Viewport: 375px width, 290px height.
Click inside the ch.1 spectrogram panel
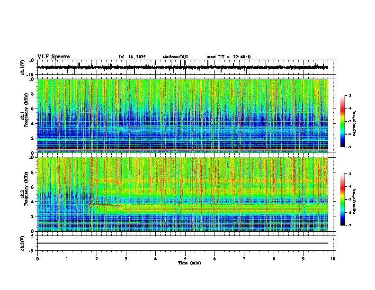[183, 116]
